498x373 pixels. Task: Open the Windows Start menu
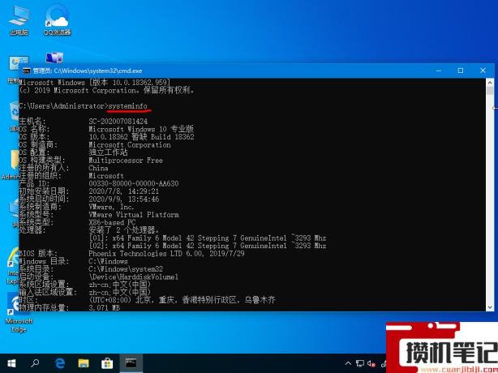coord(11,363)
